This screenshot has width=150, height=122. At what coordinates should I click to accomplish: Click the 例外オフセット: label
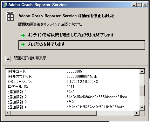(x=20, y=77)
